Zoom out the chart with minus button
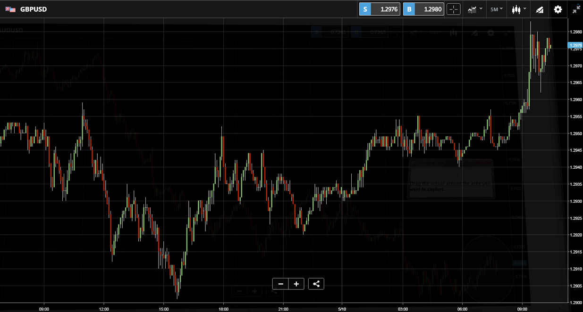 pos(280,284)
